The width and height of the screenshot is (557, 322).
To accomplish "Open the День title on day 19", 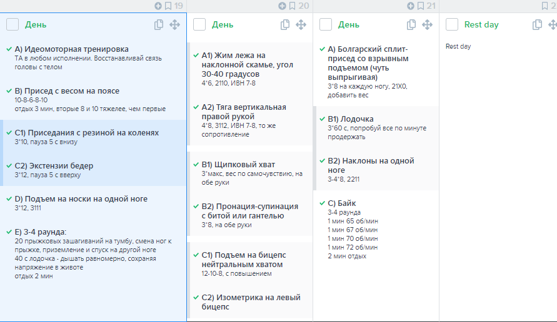I will tap(36, 25).
